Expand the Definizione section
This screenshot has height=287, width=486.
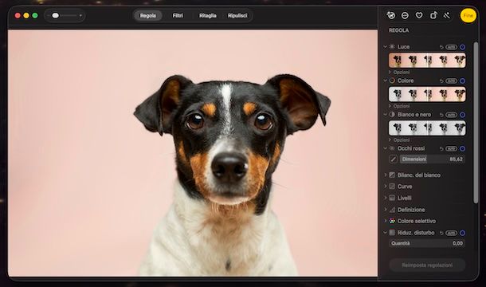tap(386, 210)
